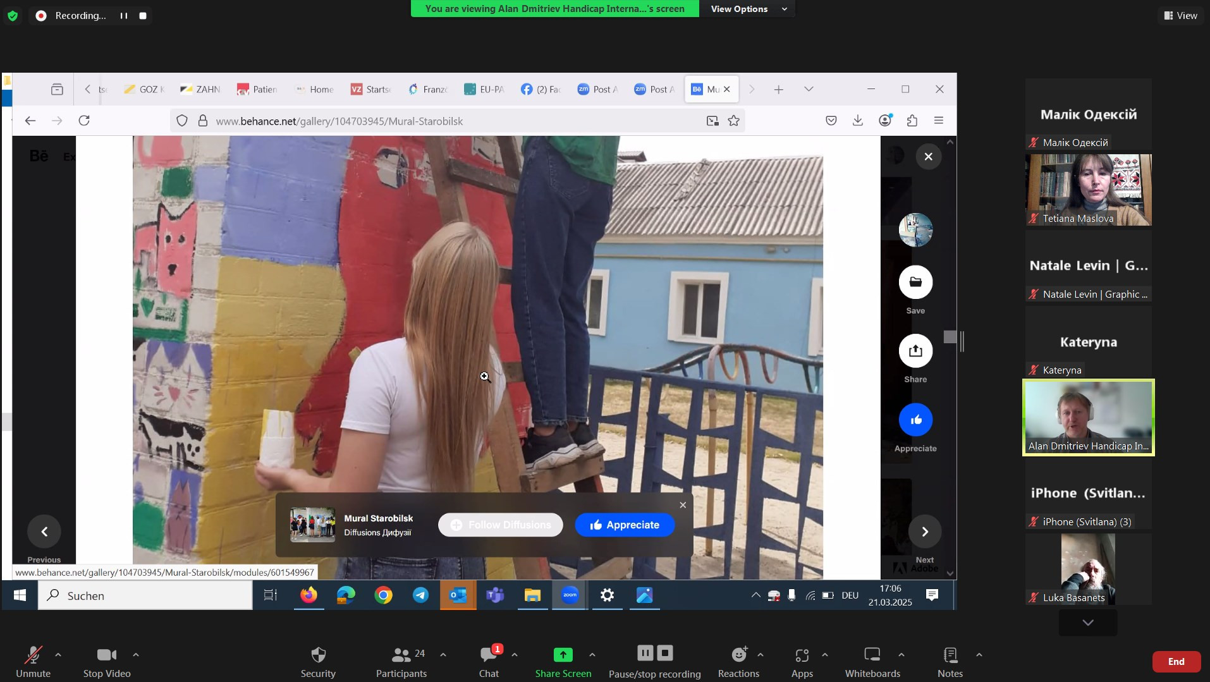Viewport: 1210px width, 682px height.
Task: Unmute the microphone
Action: 33,655
